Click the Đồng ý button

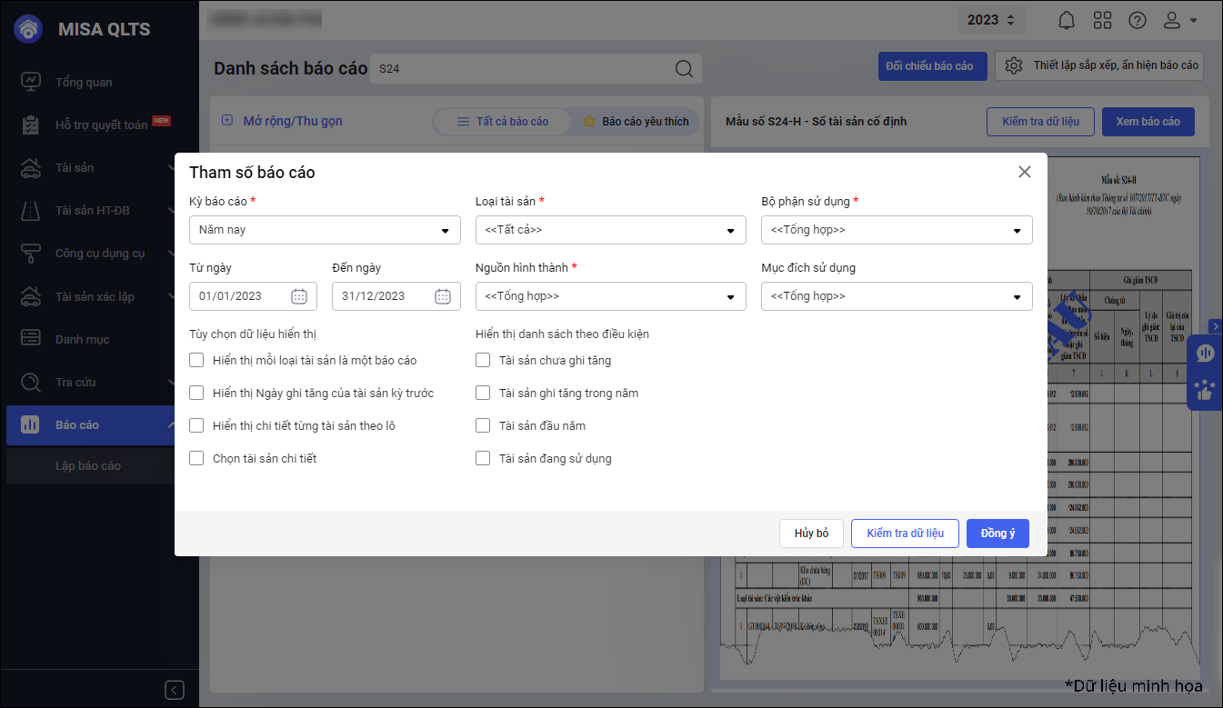997,533
